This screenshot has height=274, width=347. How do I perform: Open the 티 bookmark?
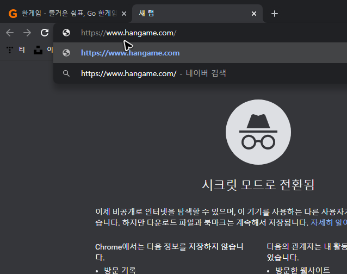22,49
